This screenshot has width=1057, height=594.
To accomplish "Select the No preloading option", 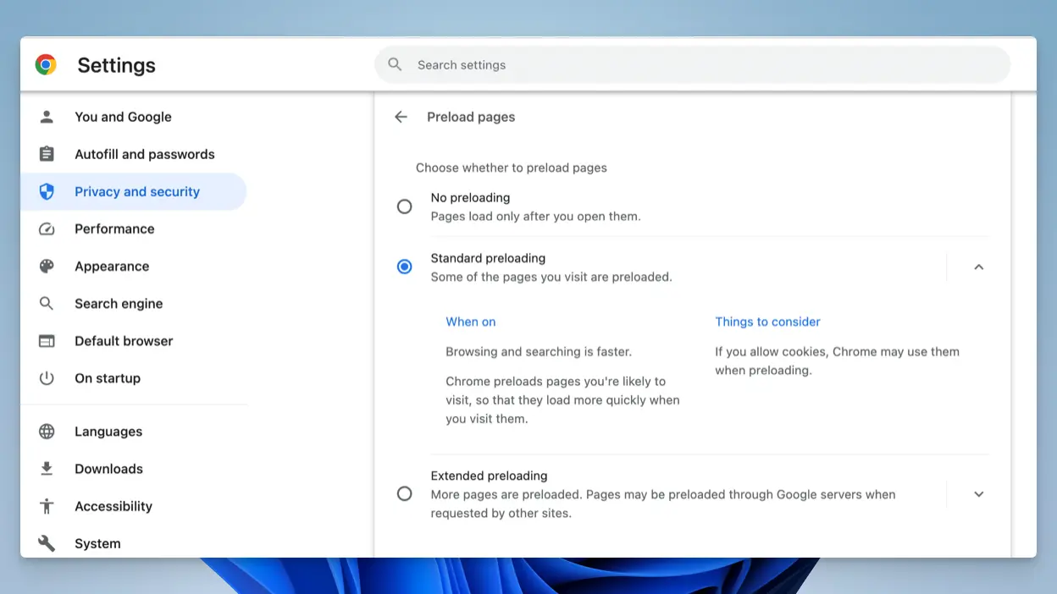I will pyautogui.click(x=404, y=206).
